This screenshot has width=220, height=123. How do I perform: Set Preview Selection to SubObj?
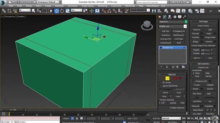click(168, 103)
